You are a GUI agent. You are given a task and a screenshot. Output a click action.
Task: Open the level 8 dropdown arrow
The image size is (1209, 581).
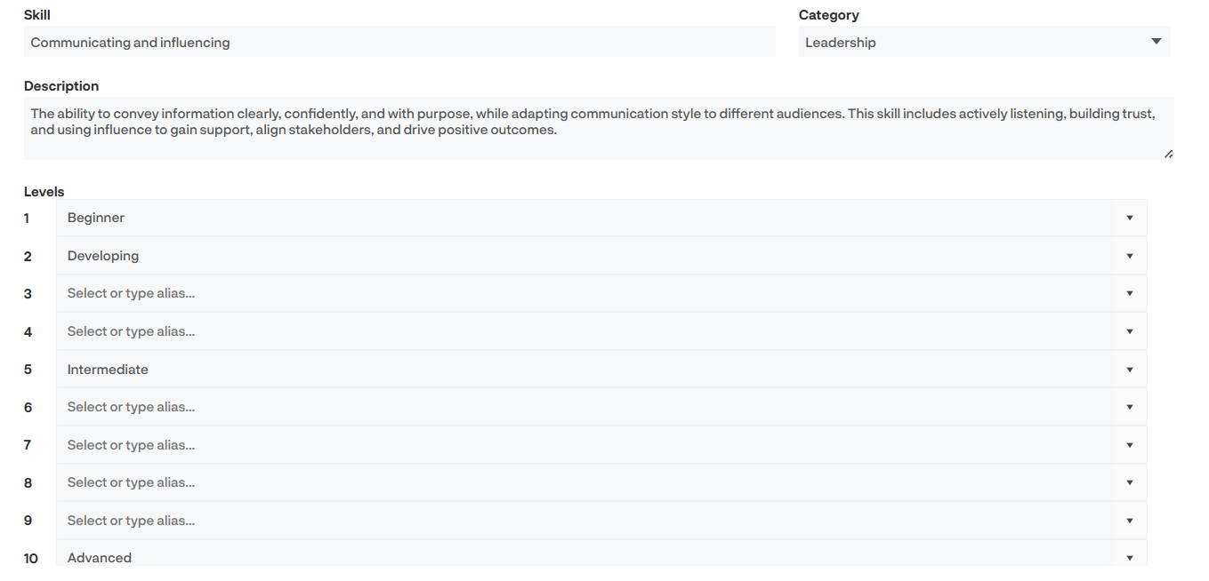1129,482
